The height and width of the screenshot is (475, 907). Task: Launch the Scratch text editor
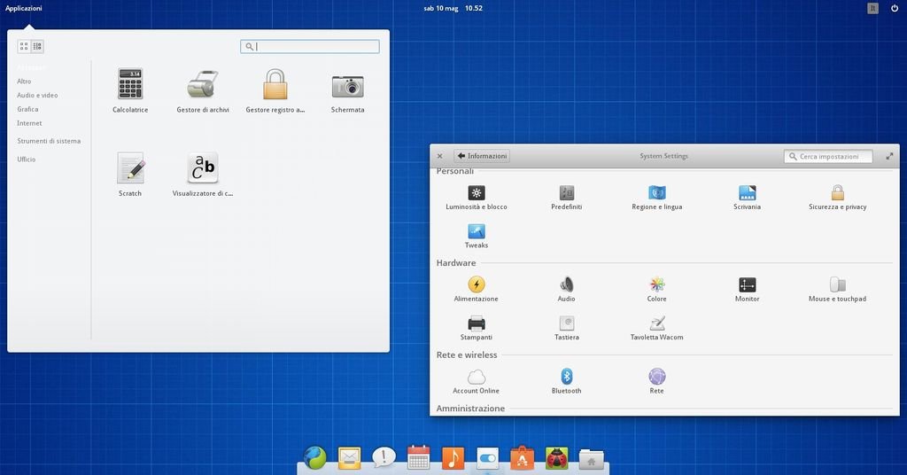[130, 168]
